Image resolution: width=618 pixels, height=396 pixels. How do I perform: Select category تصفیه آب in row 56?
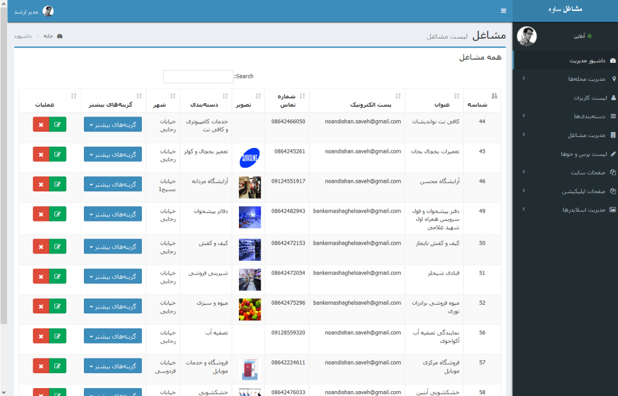pyautogui.click(x=217, y=333)
